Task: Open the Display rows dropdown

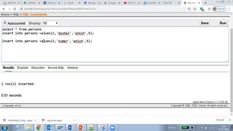Action: tap(50, 23)
